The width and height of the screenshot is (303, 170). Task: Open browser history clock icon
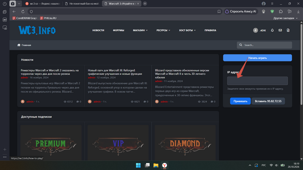pos(5,4)
